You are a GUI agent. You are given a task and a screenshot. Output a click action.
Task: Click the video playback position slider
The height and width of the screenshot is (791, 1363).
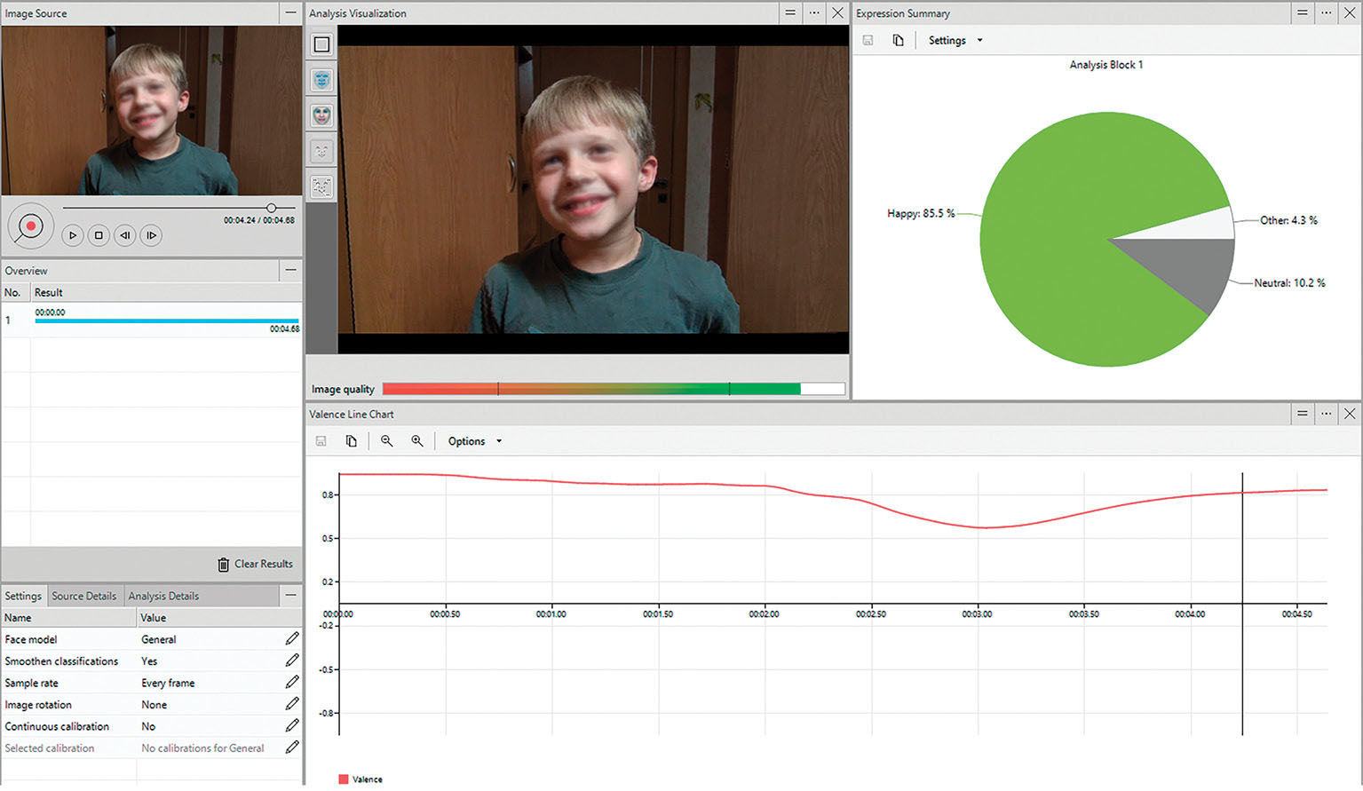tap(271, 208)
